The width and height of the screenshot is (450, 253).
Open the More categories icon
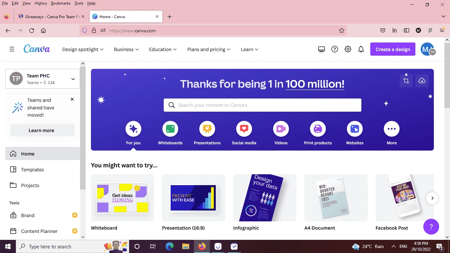pyautogui.click(x=392, y=129)
